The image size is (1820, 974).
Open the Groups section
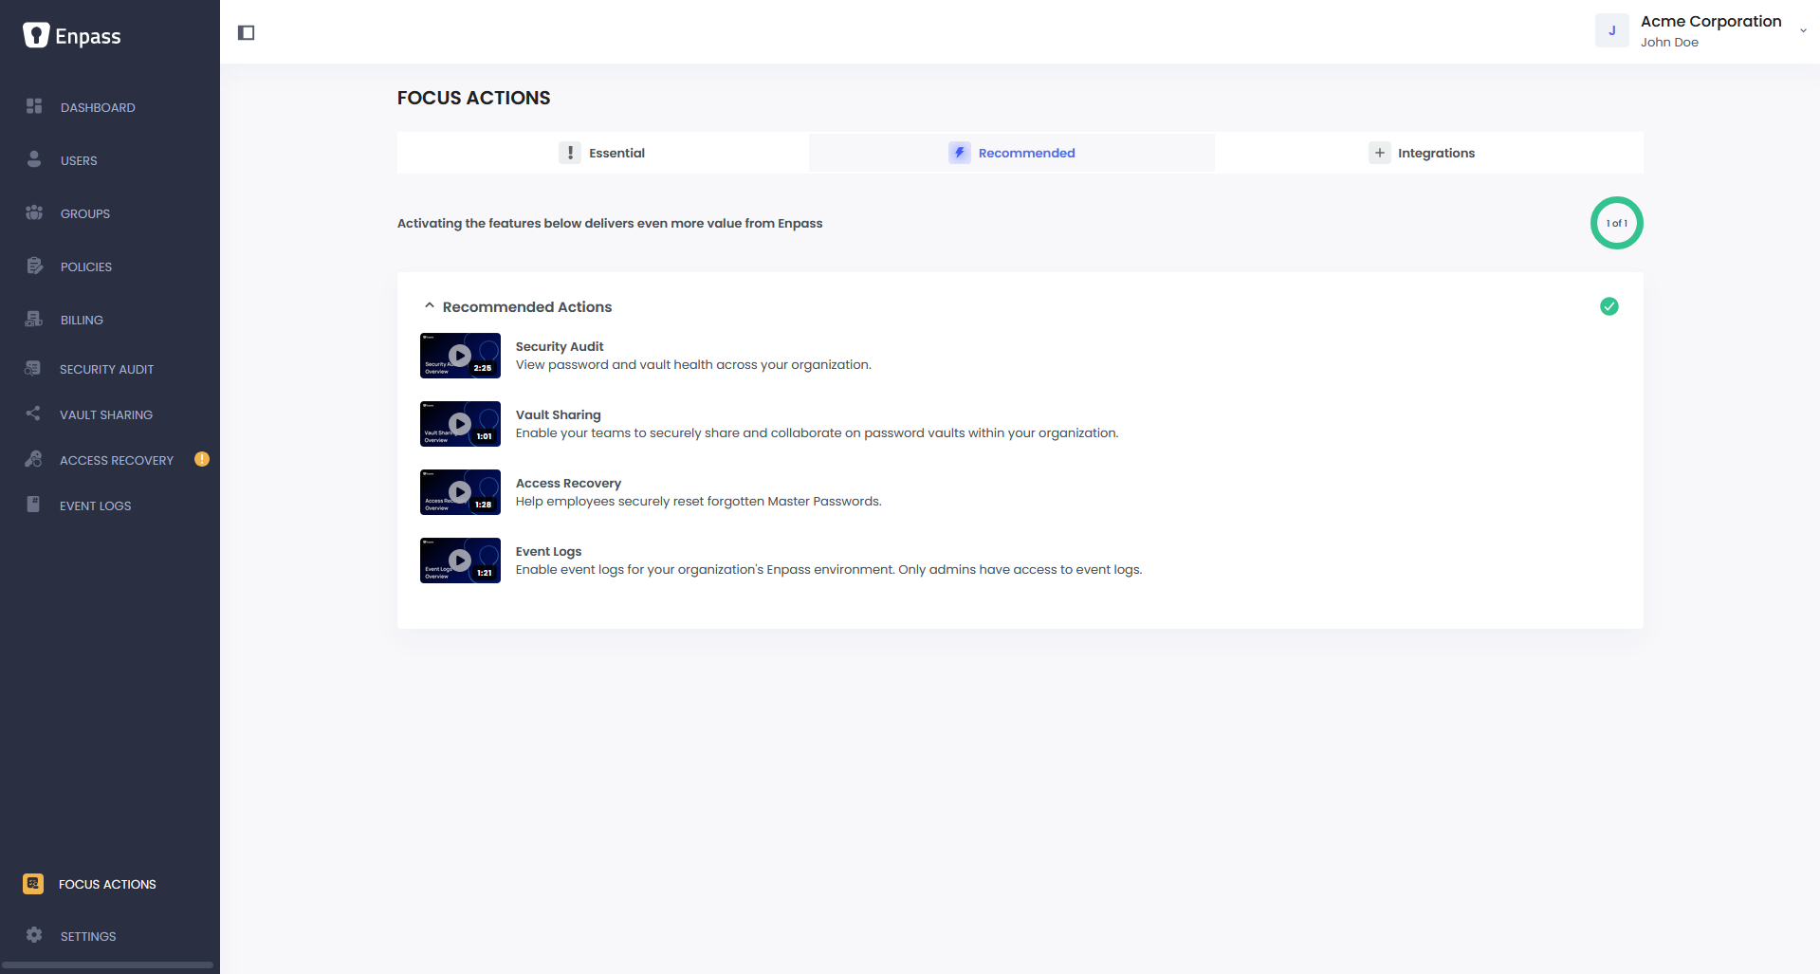point(85,213)
